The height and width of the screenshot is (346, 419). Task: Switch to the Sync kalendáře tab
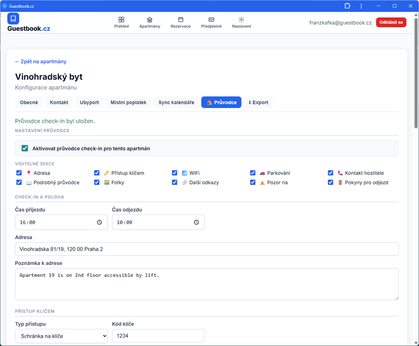[176, 102]
